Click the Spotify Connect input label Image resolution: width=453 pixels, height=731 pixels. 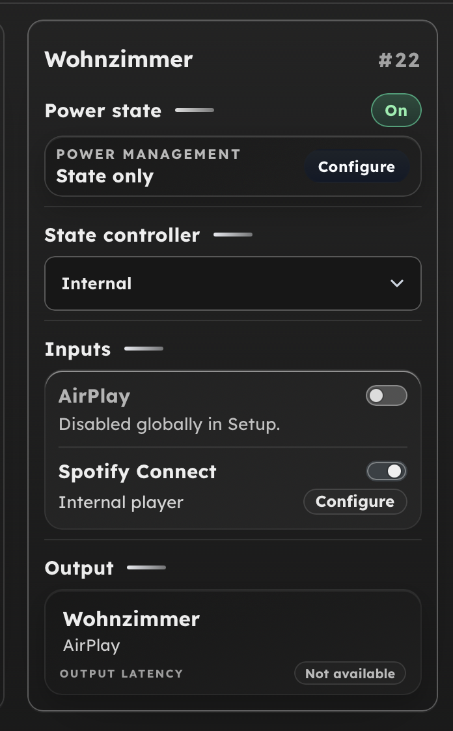tap(137, 472)
